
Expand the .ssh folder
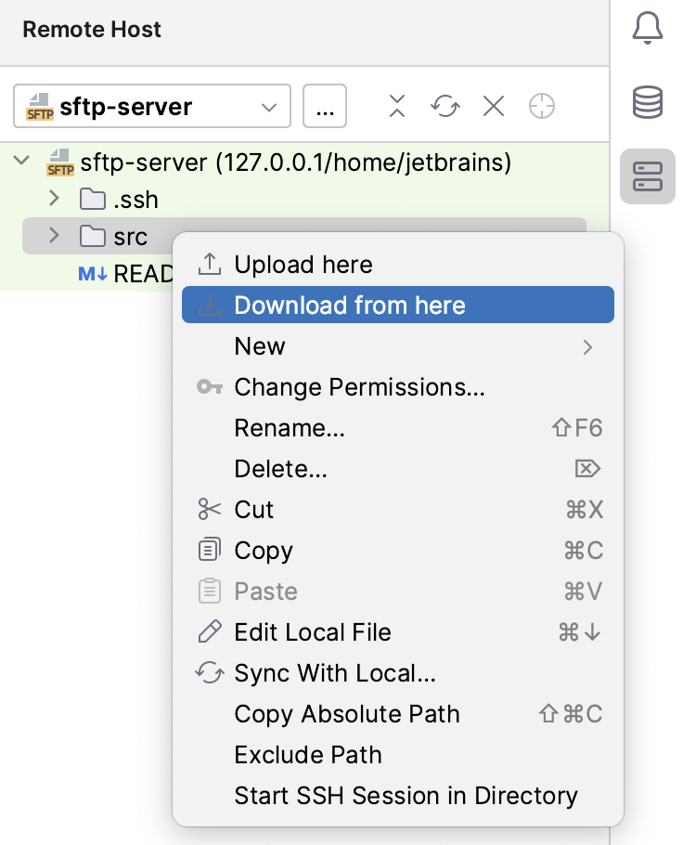53,199
